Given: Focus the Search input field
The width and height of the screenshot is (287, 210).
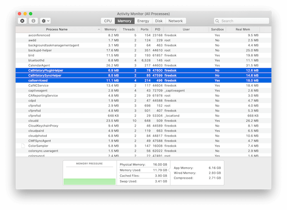Looking at the screenshot, I should coord(241,21).
